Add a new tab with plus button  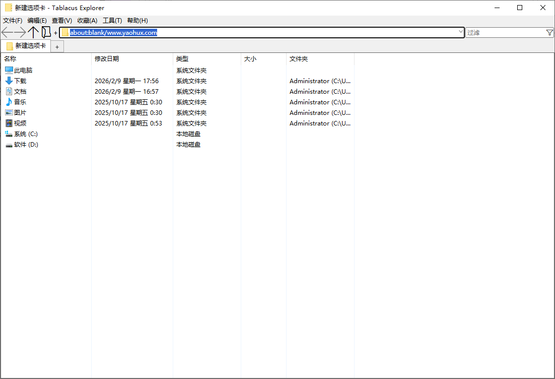(x=57, y=47)
